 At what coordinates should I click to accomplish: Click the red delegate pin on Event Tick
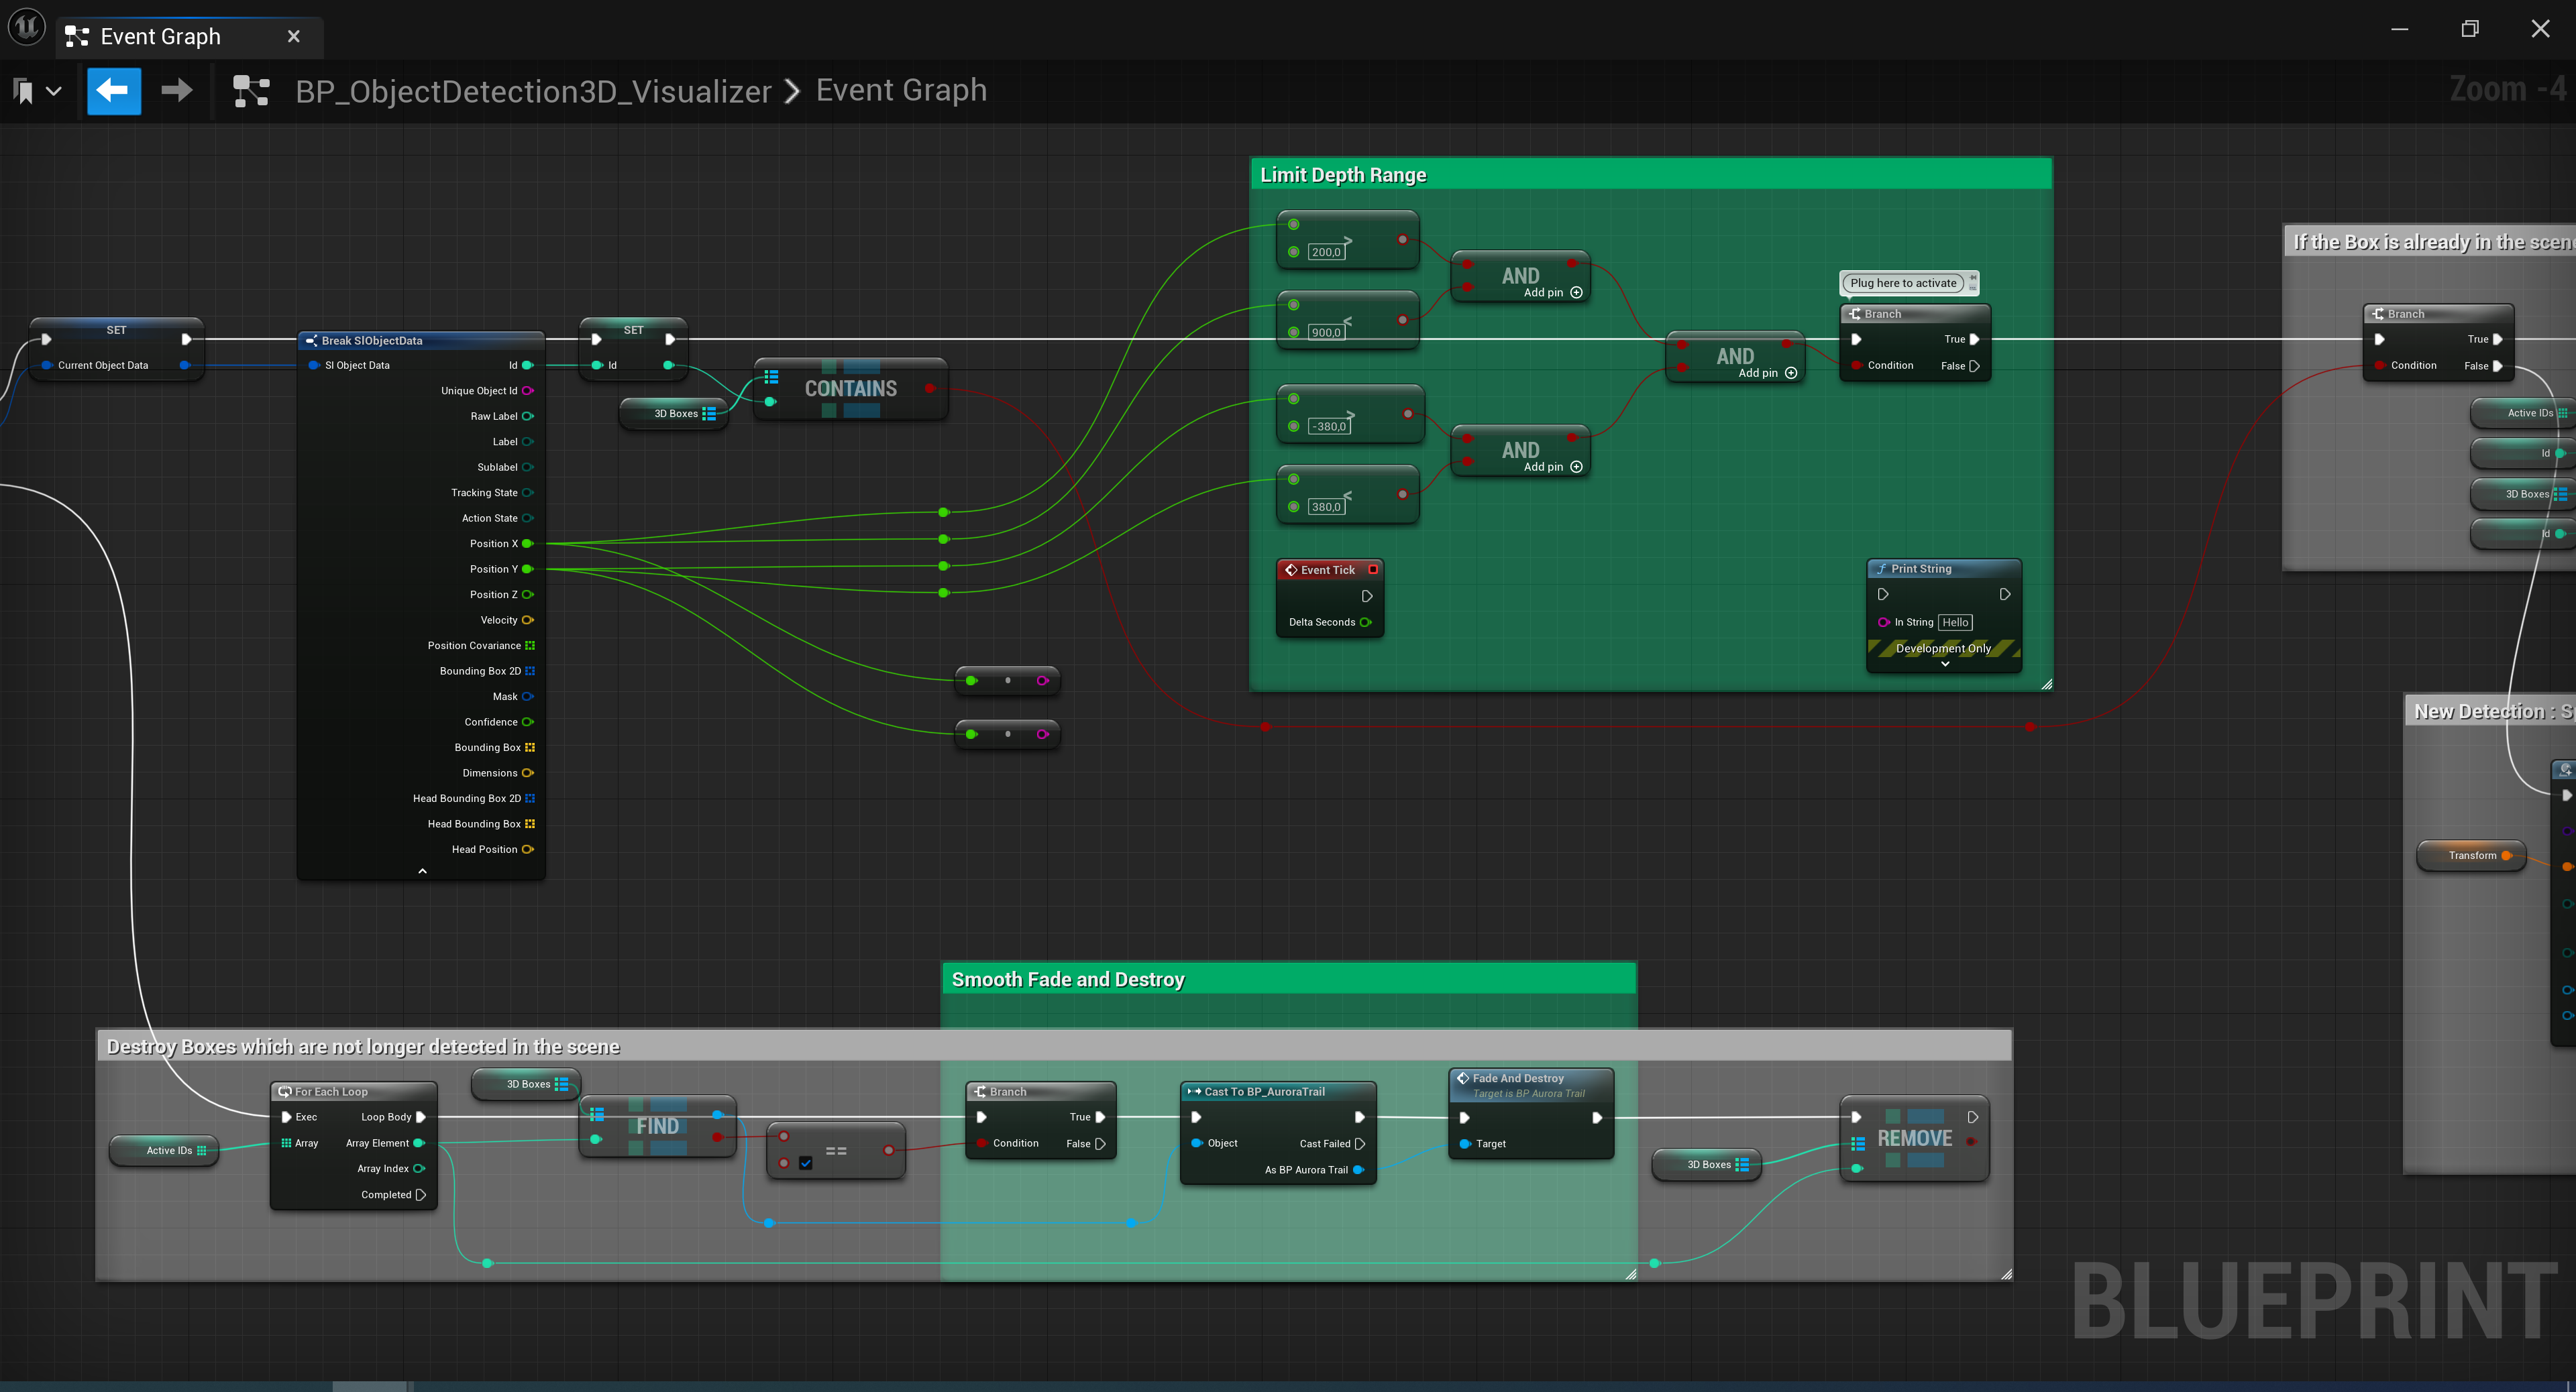coord(1373,569)
